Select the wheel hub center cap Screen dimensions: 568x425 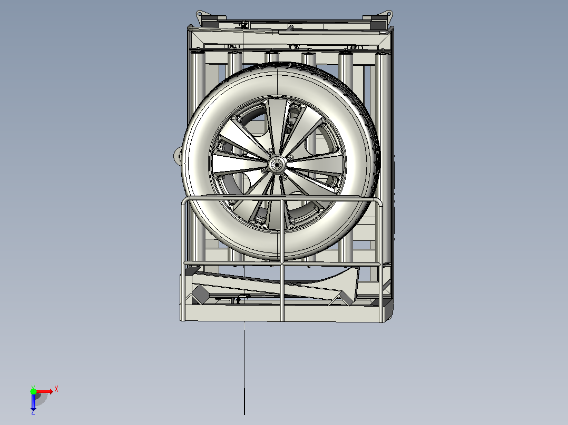pos(277,165)
